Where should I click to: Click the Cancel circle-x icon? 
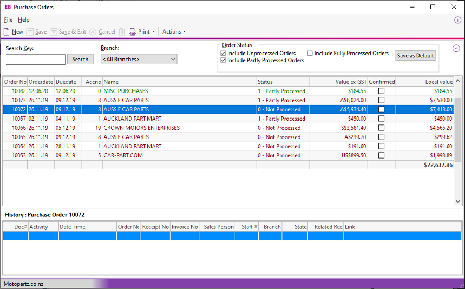(x=93, y=32)
